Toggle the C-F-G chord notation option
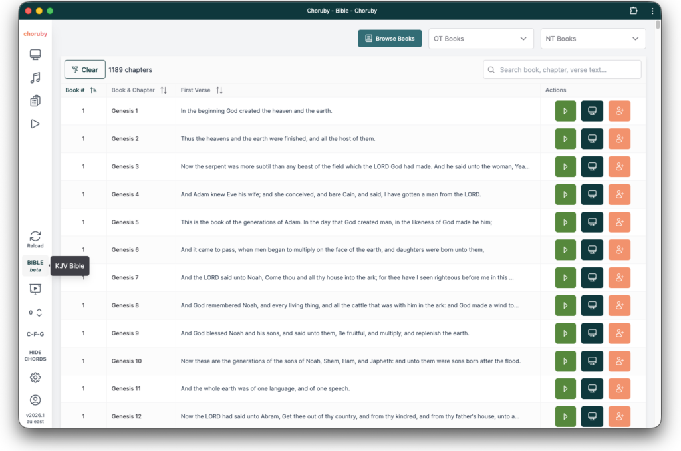The image size is (681, 451). pyautogui.click(x=35, y=333)
